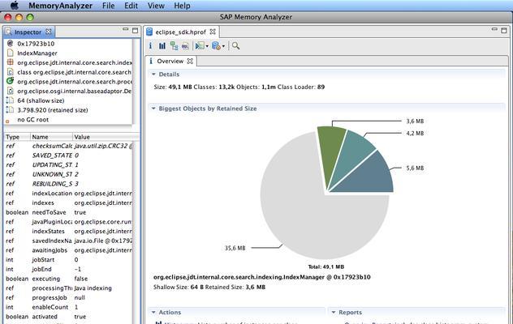Select the REBUILDING_S field row
Screen dimensions: 513x324
(68, 184)
